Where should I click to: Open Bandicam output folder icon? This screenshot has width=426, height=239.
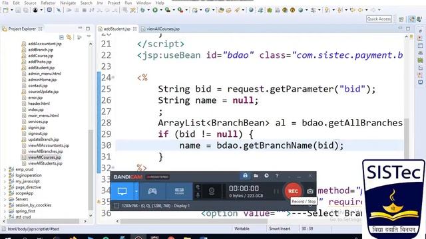click(256, 176)
